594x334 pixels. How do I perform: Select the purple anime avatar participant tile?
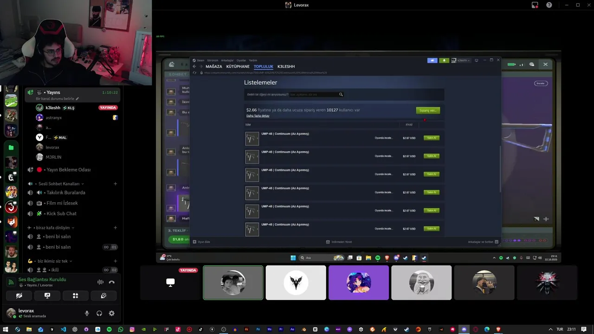pos(359,283)
